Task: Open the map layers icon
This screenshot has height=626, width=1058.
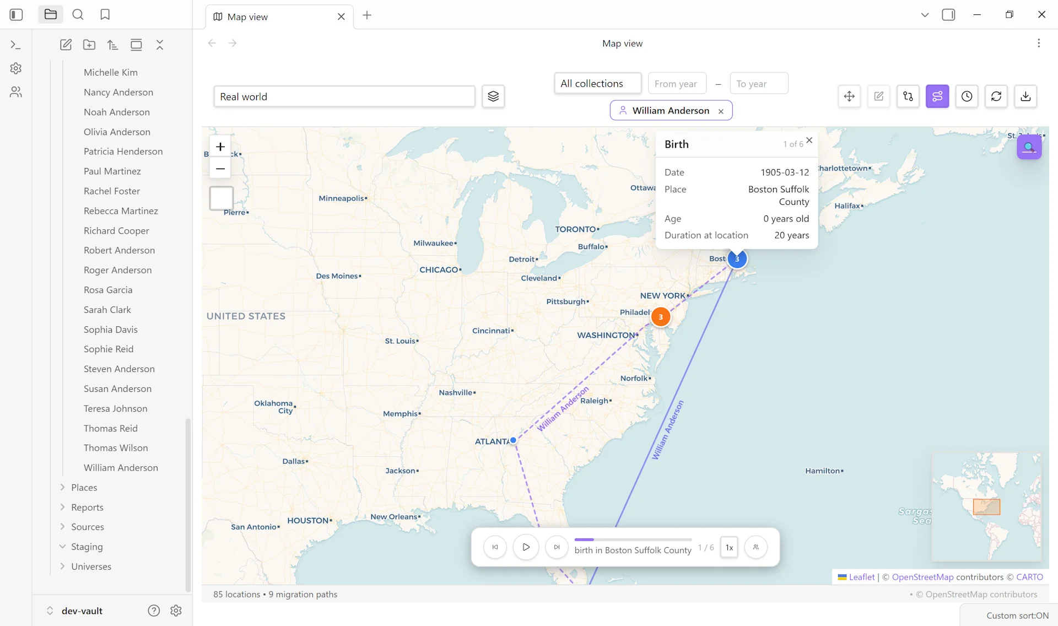Action: 493,96
